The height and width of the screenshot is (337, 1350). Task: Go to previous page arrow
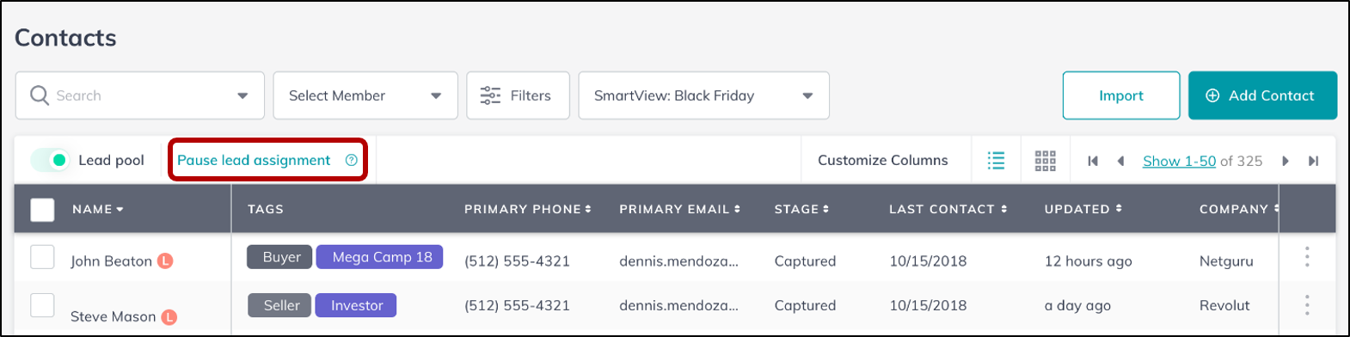tap(1120, 161)
